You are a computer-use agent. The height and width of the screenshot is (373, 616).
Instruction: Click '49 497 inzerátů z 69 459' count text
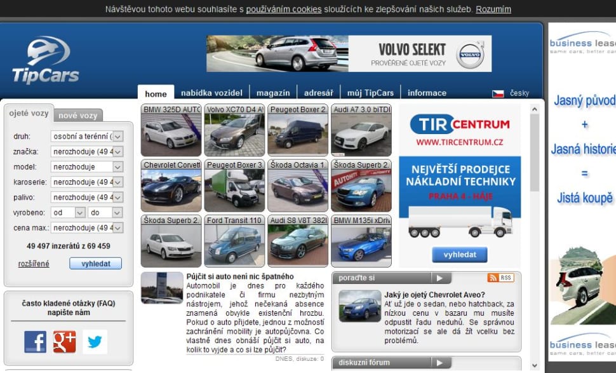(x=69, y=247)
